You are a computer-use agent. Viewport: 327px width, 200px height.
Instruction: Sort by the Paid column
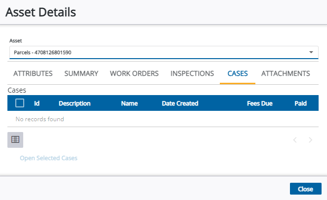(301, 103)
